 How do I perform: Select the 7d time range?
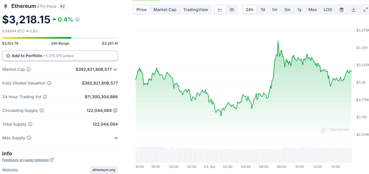point(262,10)
